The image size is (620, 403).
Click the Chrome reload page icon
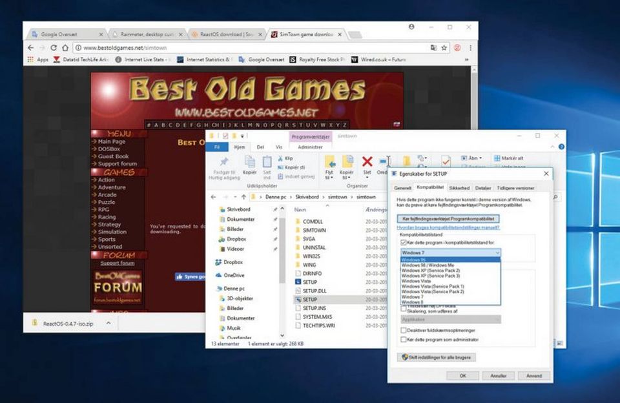[54, 48]
